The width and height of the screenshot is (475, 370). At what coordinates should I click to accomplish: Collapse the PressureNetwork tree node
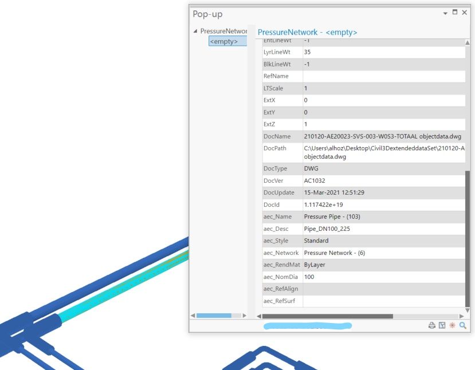195,31
